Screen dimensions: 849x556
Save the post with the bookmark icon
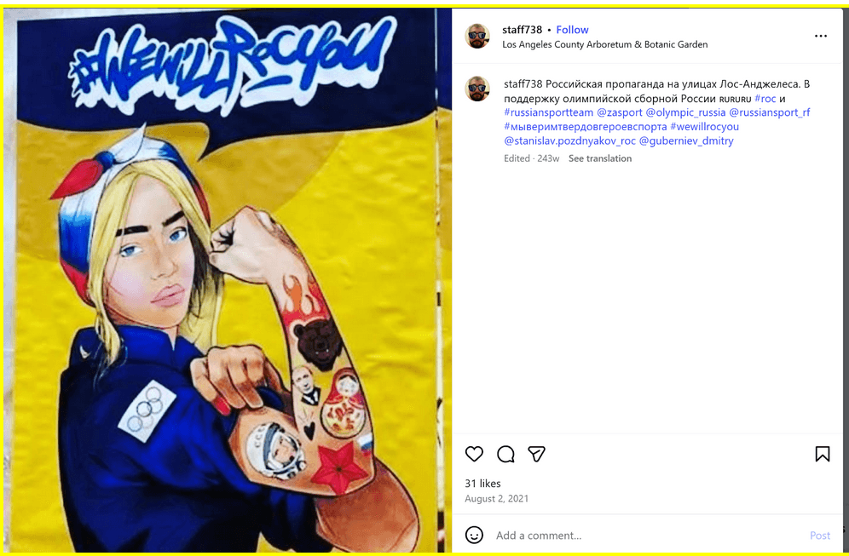822,454
